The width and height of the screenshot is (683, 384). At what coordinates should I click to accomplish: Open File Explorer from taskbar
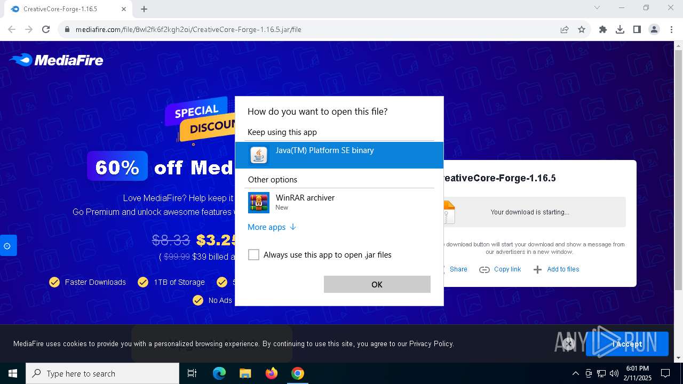point(245,373)
